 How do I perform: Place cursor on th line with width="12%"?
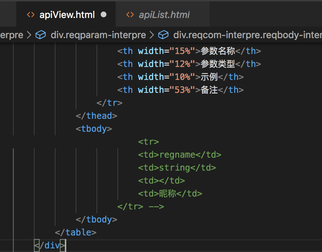pos(189,64)
